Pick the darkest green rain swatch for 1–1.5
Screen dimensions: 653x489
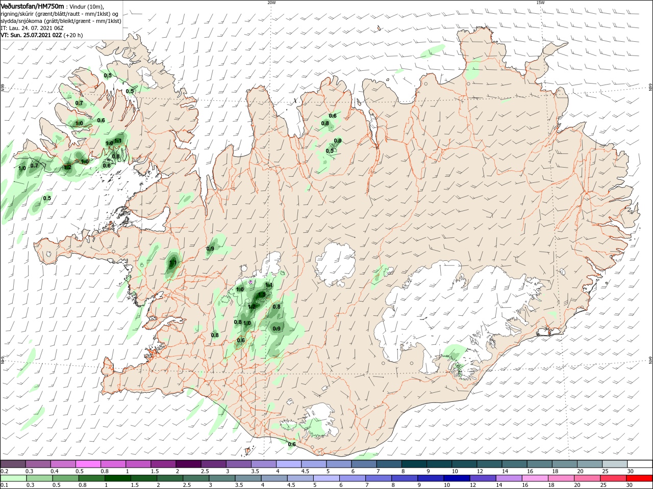118,478
